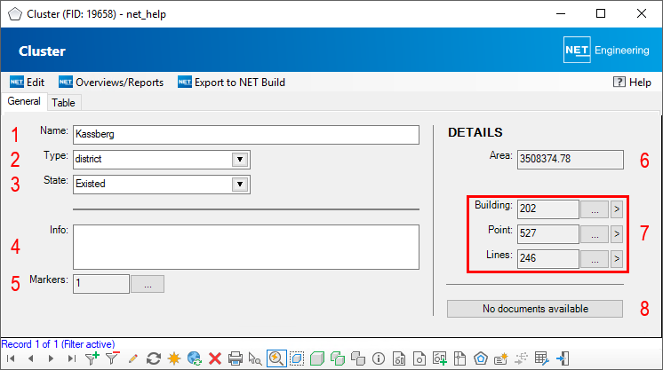Click the gray overlapping squares icon

pos(357,359)
